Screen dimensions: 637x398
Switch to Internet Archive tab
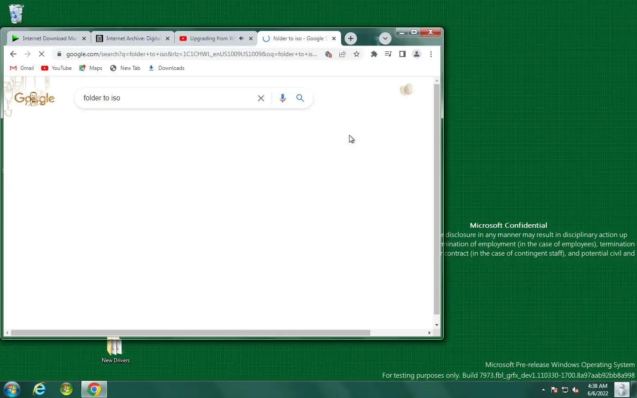[133, 38]
